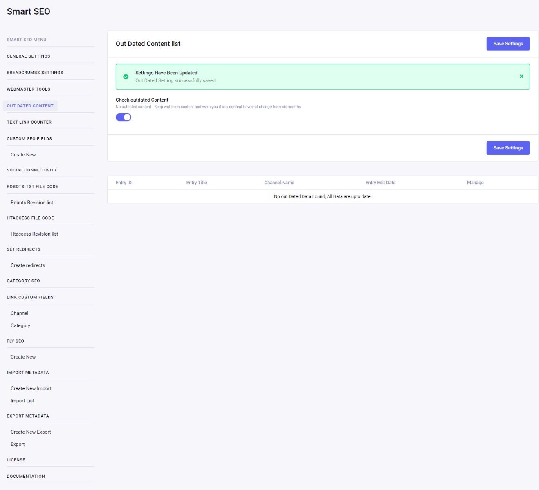This screenshot has width=539, height=490.
Task: Open Create New Import link
Action: point(31,388)
